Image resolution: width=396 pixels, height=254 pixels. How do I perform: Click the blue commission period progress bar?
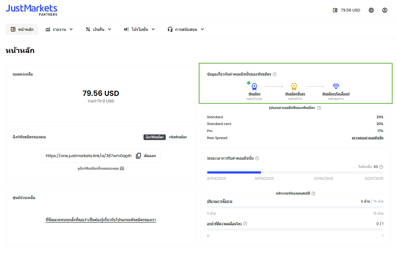pyautogui.click(x=234, y=172)
